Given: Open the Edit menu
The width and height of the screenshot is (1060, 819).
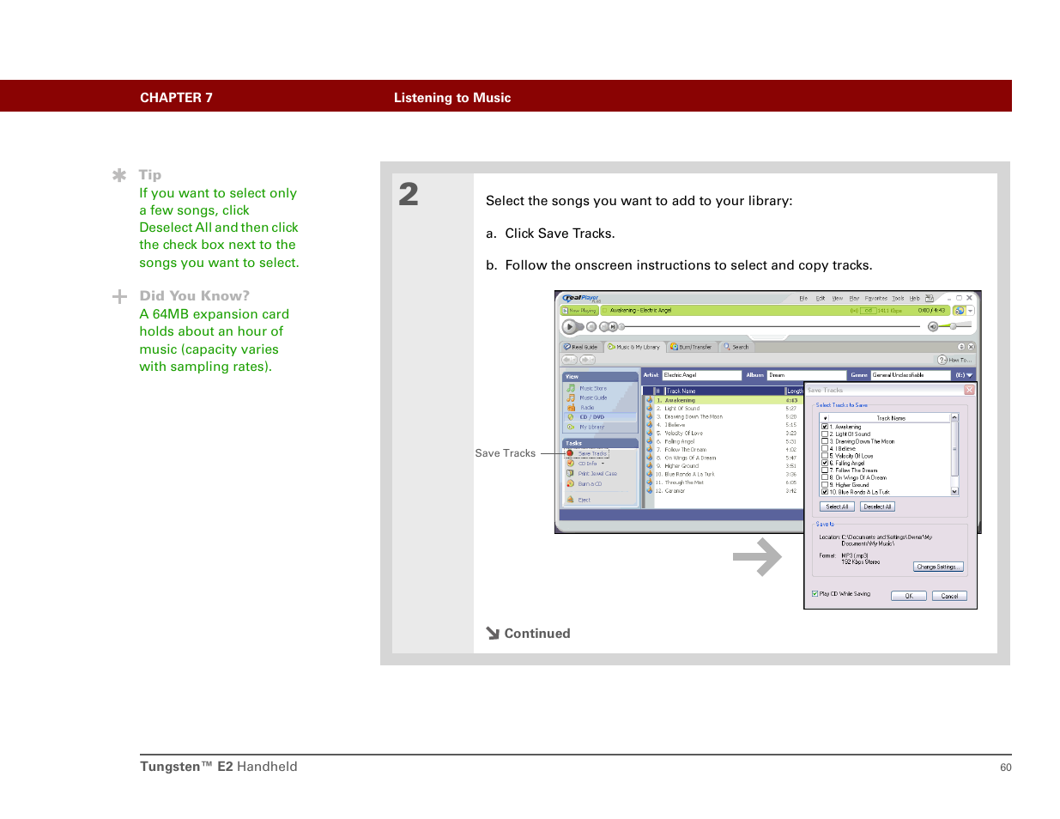Looking at the screenshot, I should click(x=821, y=298).
